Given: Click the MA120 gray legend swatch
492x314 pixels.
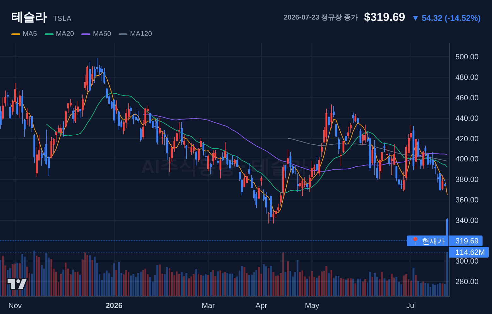Looking at the screenshot, I should (123, 34).
